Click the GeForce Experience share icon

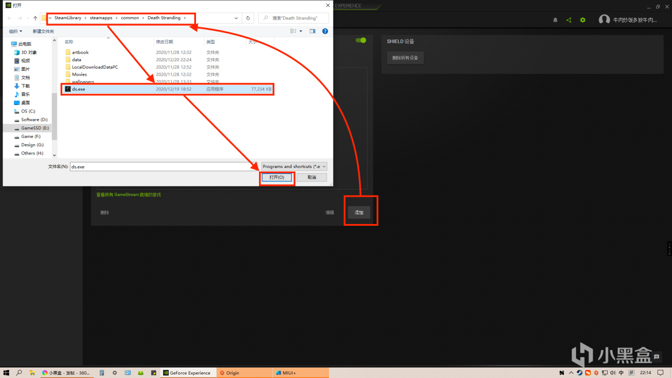(569, 20)
